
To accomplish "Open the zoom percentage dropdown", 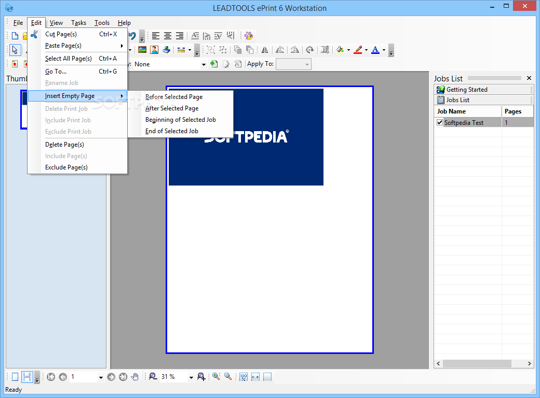I will click(x=191, y=377).
